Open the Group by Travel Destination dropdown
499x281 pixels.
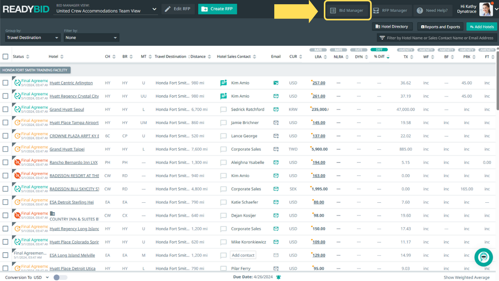pos(33,38)
